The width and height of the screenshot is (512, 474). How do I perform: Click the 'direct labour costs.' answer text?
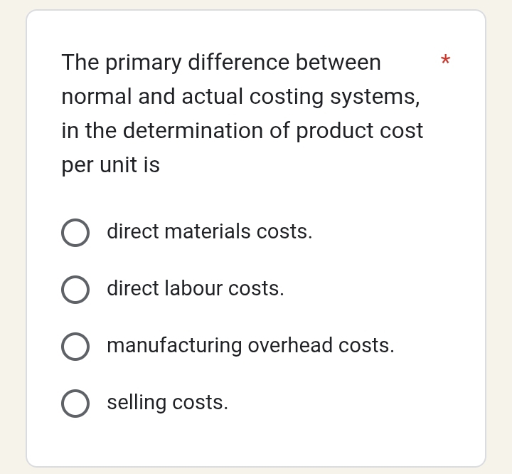click(x=195, y=289)
